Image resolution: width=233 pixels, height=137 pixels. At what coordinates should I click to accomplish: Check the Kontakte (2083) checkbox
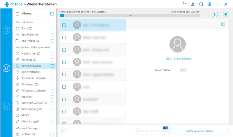(x=52, y=66)
